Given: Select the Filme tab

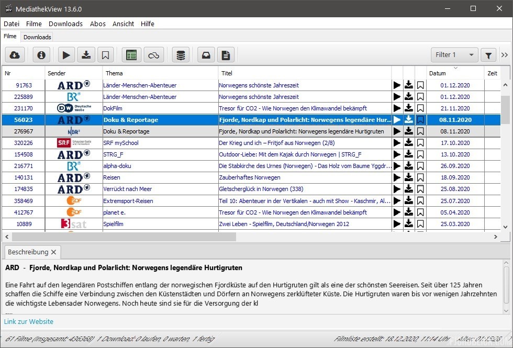Looking at the screenshot, I should pyautogui.click(x=10, y=36).
